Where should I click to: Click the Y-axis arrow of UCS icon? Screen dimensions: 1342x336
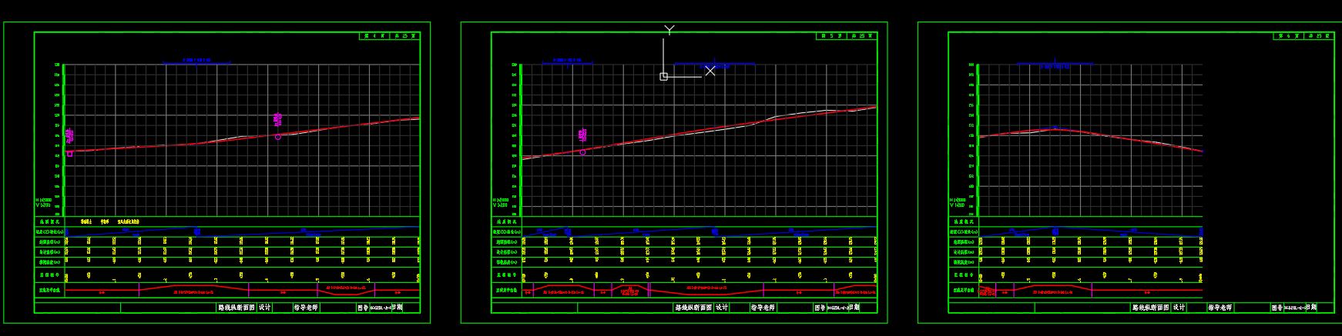coord(669,30)
